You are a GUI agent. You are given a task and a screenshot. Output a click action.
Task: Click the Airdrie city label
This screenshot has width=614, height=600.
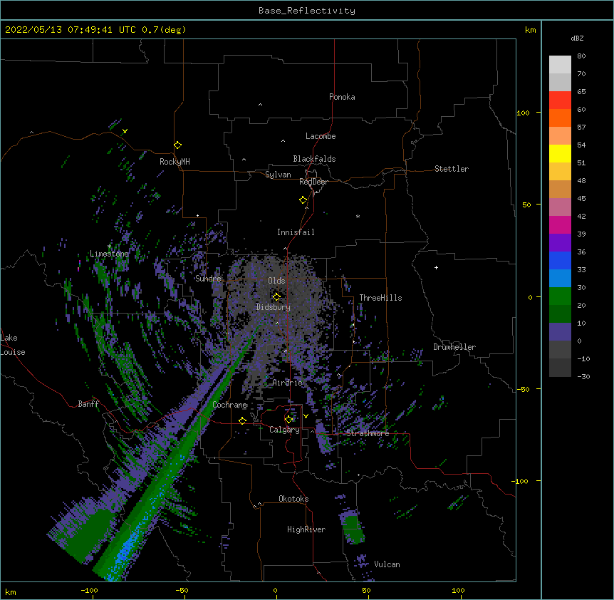(x=288, y=383)
